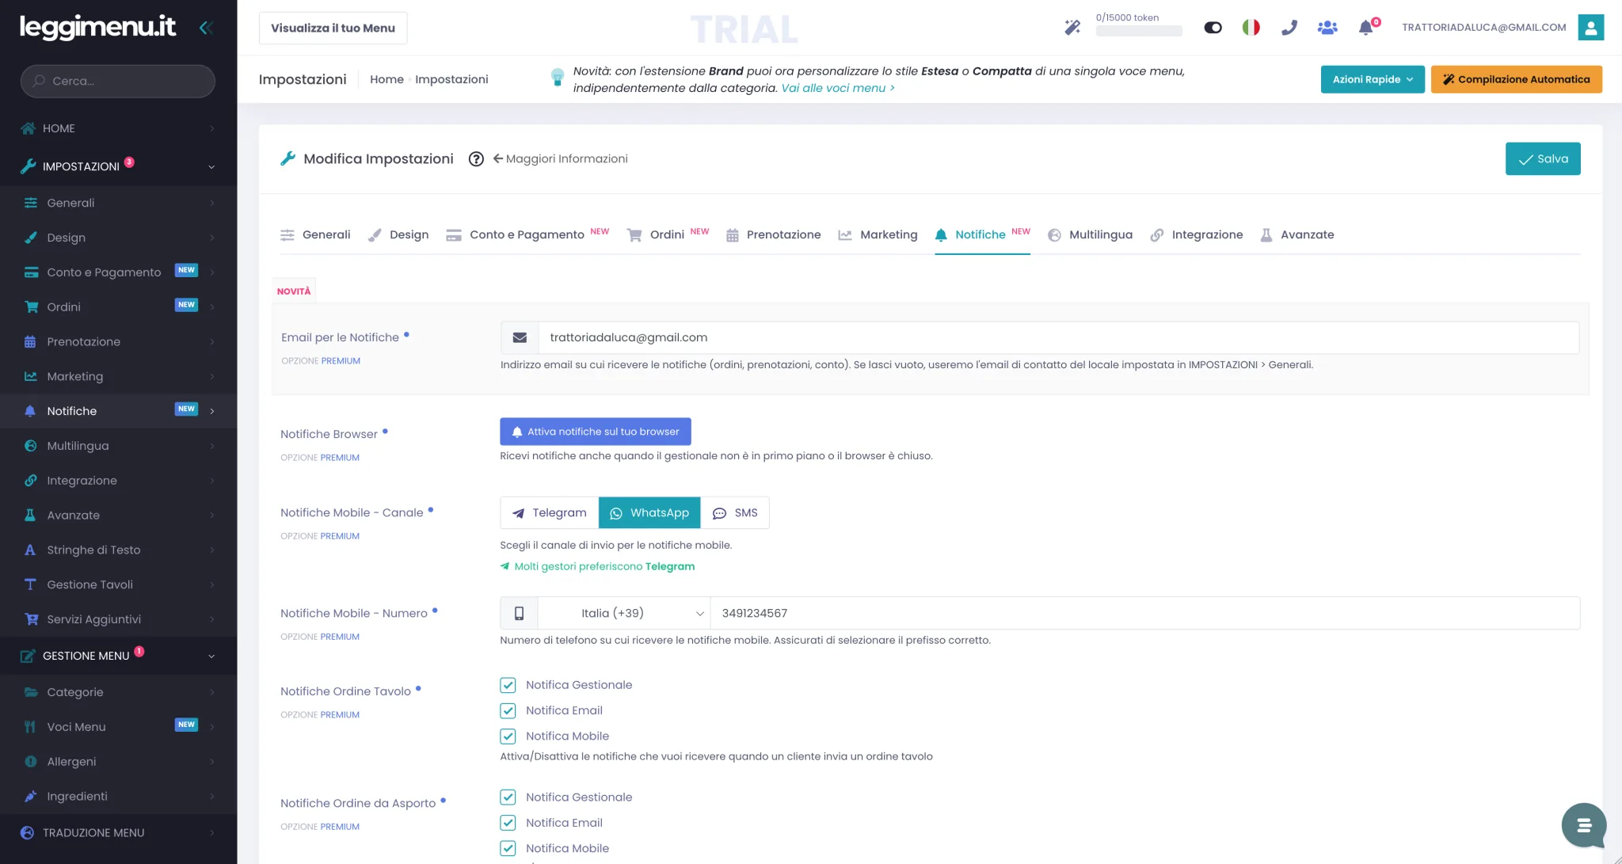Click the Design brush icon in sidebar
1622x864 pixels.
point(31,238)
